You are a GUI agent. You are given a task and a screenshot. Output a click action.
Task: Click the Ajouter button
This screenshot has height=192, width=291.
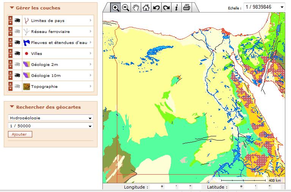[x=20, y=134]
